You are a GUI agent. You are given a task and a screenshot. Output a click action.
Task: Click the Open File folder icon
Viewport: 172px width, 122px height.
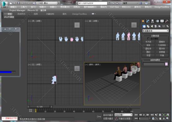click(15, 3)
